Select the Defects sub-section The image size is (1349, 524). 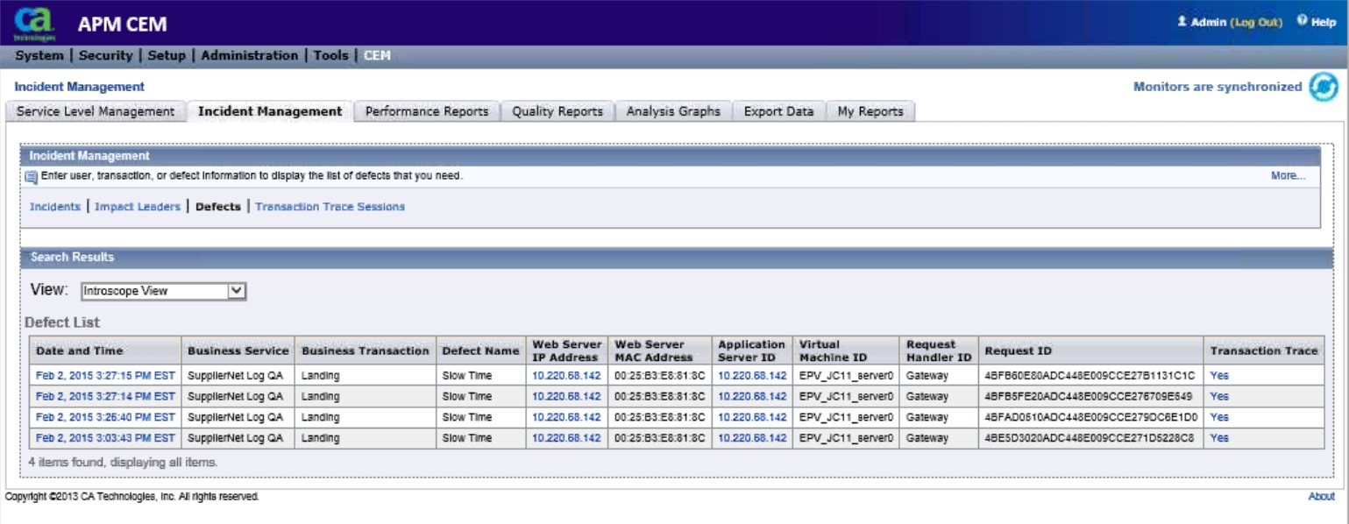coord(218,207)
